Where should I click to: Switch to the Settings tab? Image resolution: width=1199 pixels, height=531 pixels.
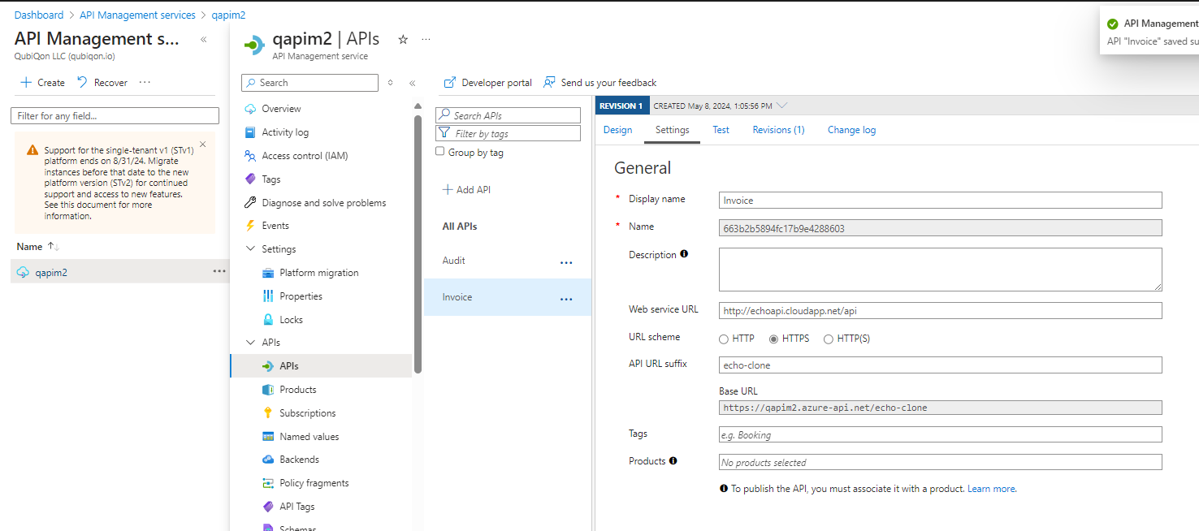[672, 130]
